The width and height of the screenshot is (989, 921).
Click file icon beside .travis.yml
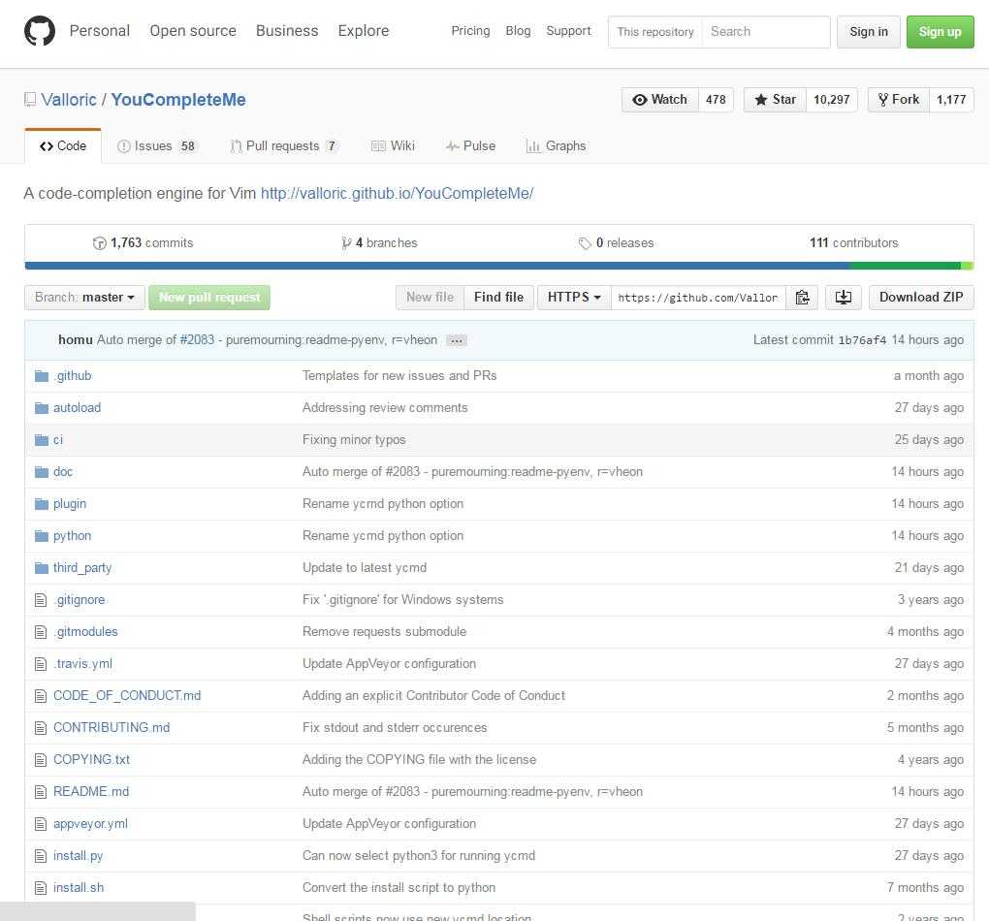pos(41,664)
